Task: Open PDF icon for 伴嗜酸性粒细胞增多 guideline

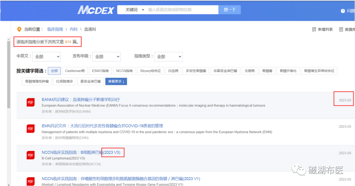Action: coord(31,181)
